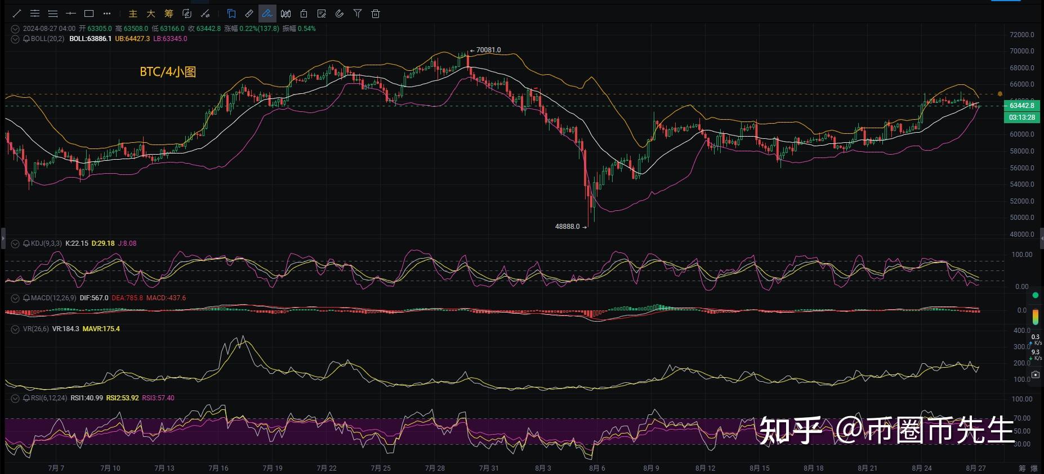Select the horizontal ray line tool
The width and height of the screenshot is (1044, 474).
click(71, 13)
